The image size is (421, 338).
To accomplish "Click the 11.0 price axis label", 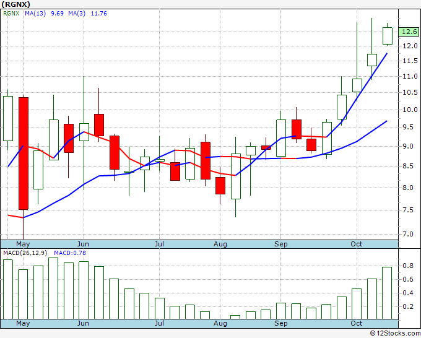I will tap(410, 77).
